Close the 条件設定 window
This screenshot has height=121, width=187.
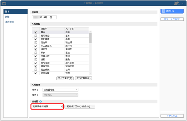183,3
